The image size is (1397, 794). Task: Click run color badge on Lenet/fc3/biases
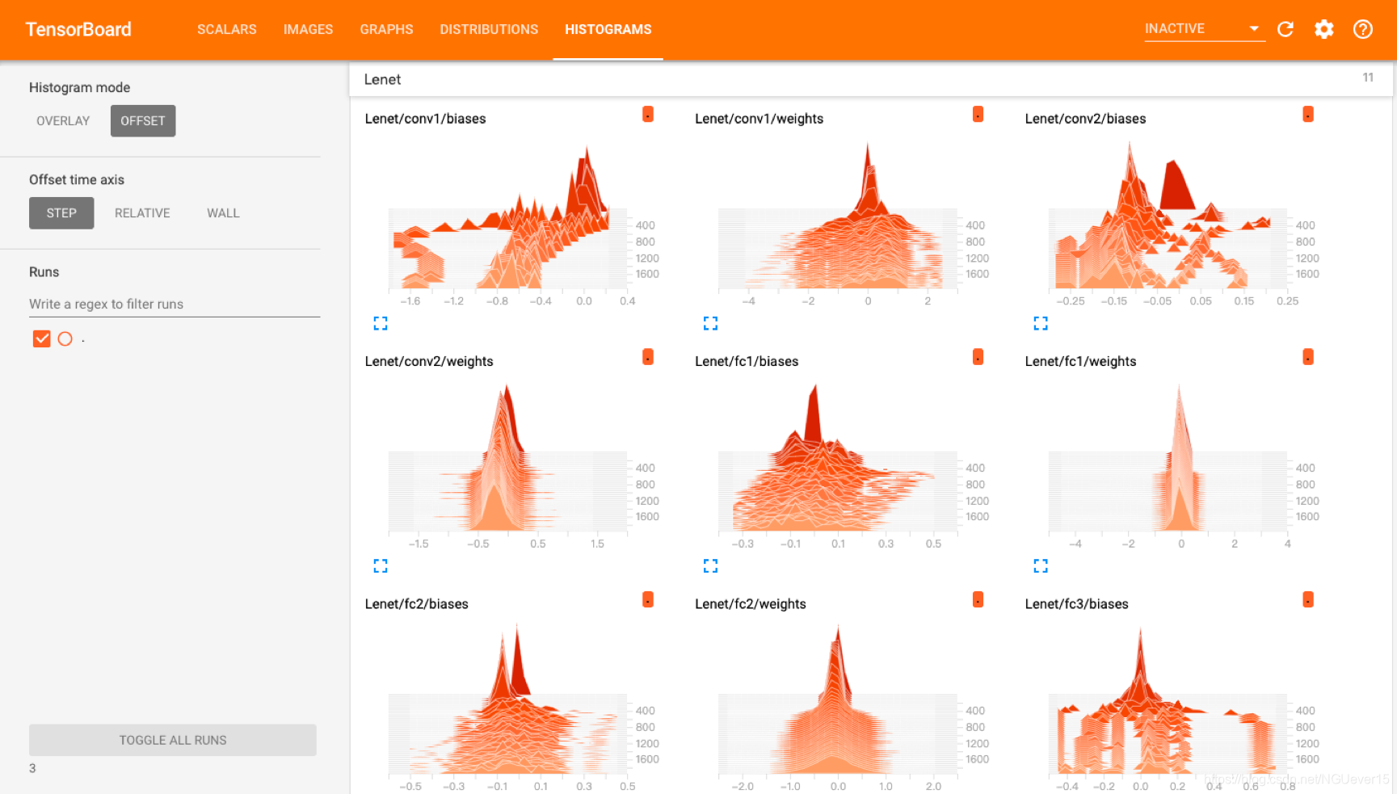1308,599
